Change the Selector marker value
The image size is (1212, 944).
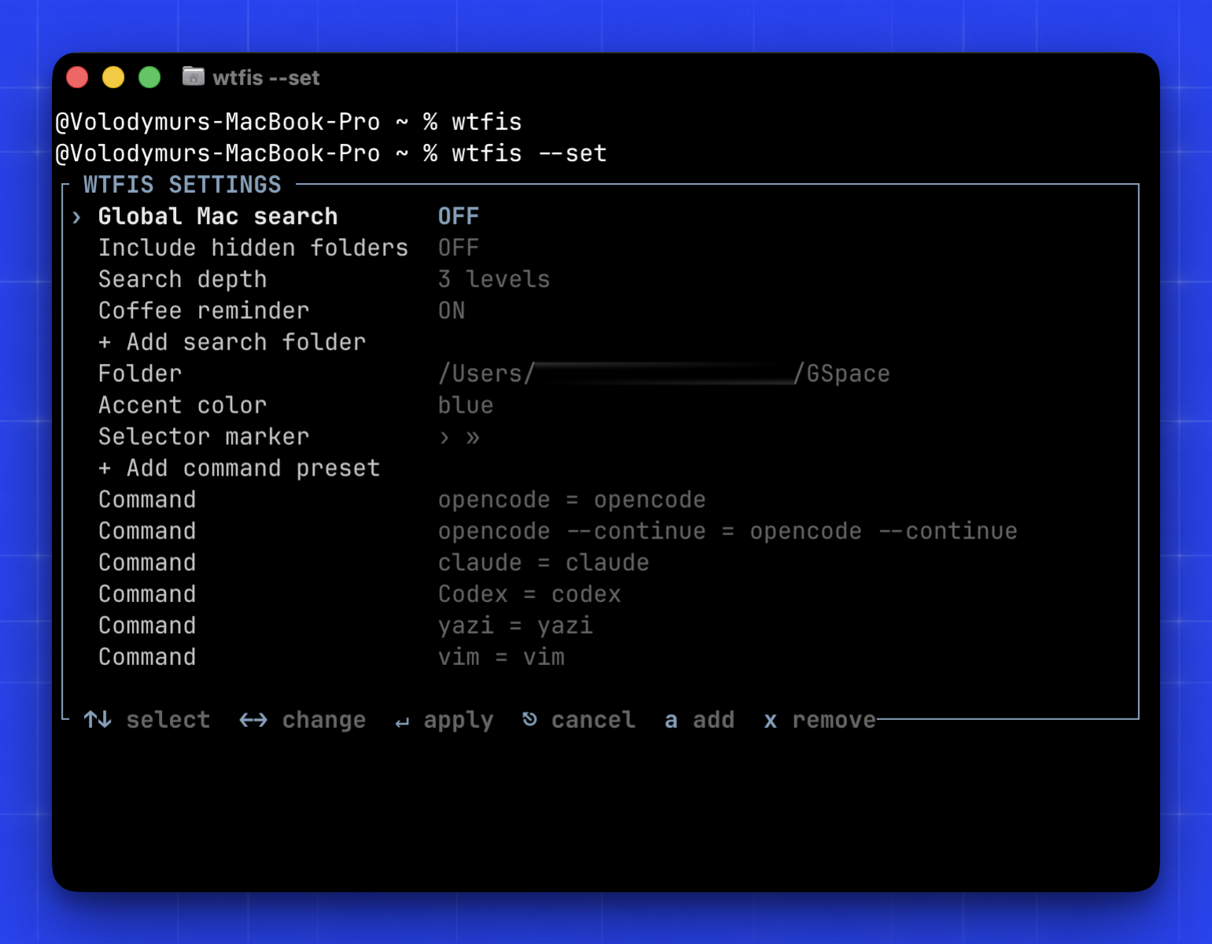pos(459,437)
